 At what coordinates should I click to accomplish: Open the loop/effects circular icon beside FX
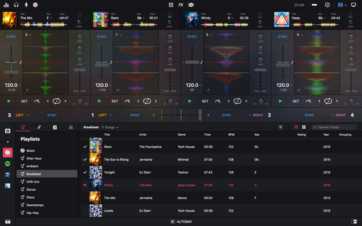(x=191, y=5)
